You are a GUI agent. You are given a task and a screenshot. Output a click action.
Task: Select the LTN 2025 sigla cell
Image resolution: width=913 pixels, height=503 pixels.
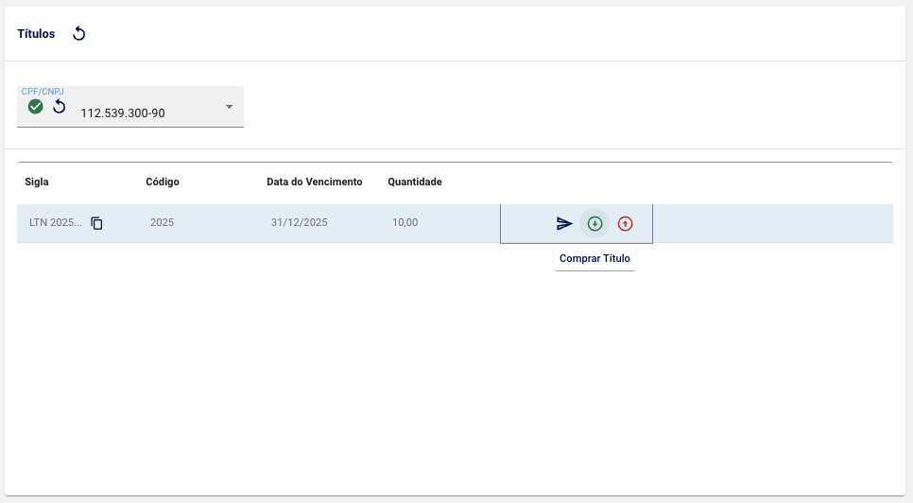click(x=56, y=223)
